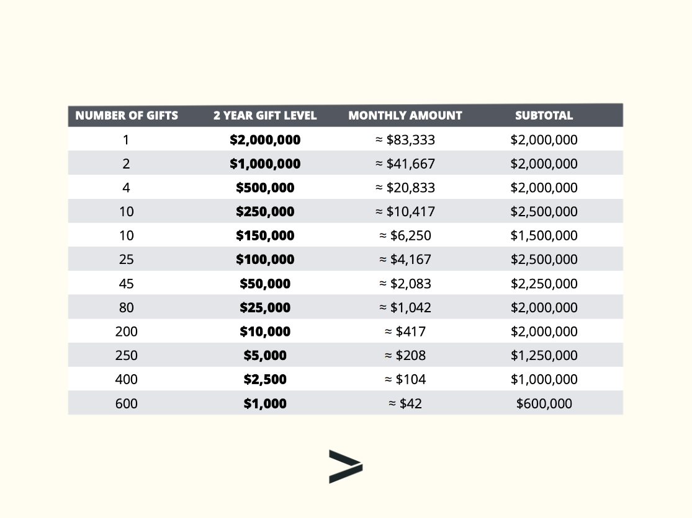The image size is (692, 518).
Task: Click the $2,250,000 subtotal cell
Action: pyautogui.click(x=544, y=284)
